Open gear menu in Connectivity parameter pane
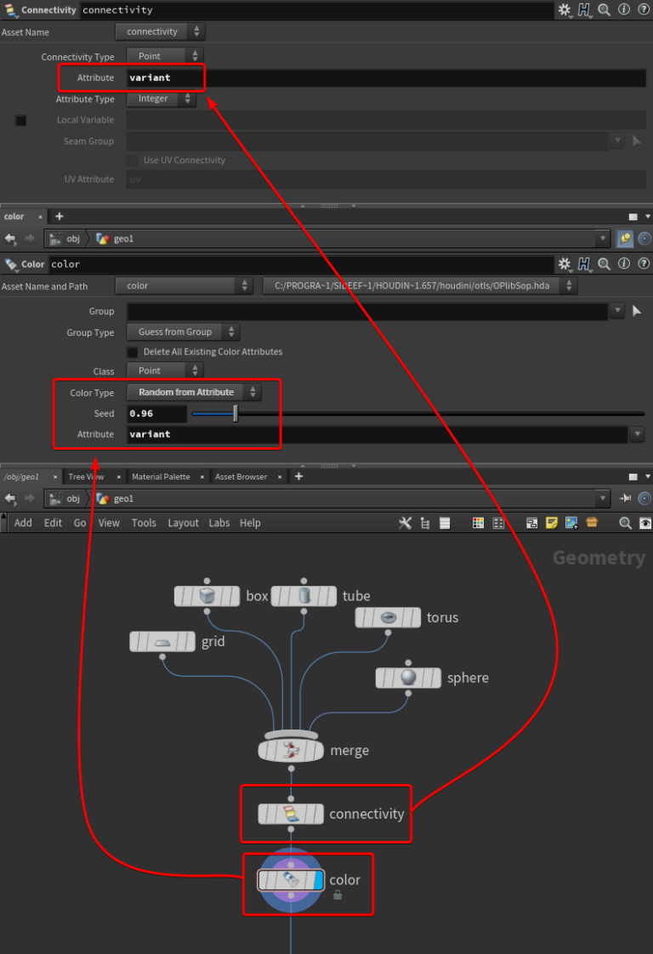The image size is (653, 954). pyautogui.click(x=565, y=9)
